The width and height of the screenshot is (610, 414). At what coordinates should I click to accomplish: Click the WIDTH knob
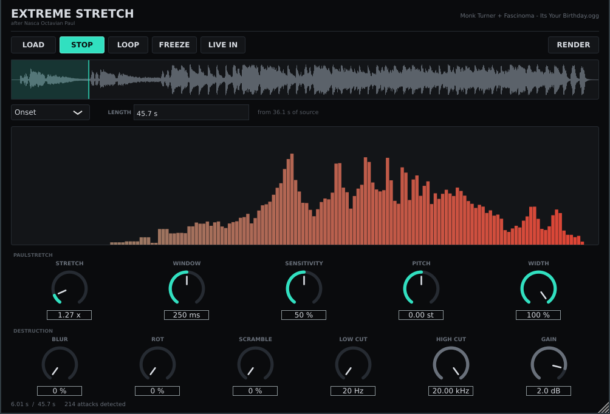click(x=538, y=288)
